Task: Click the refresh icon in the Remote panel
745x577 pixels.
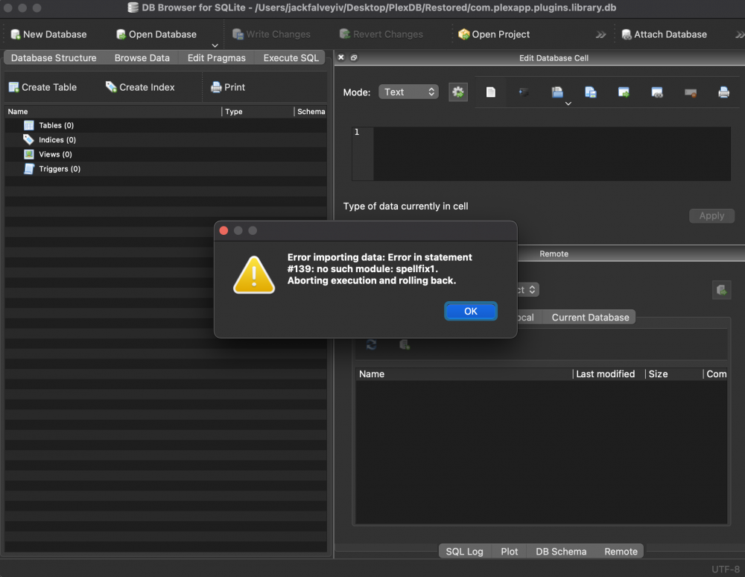Action: [x=372, y=344]
